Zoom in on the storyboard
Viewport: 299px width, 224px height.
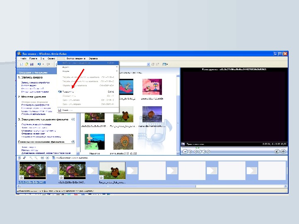[x=31, y=158]
